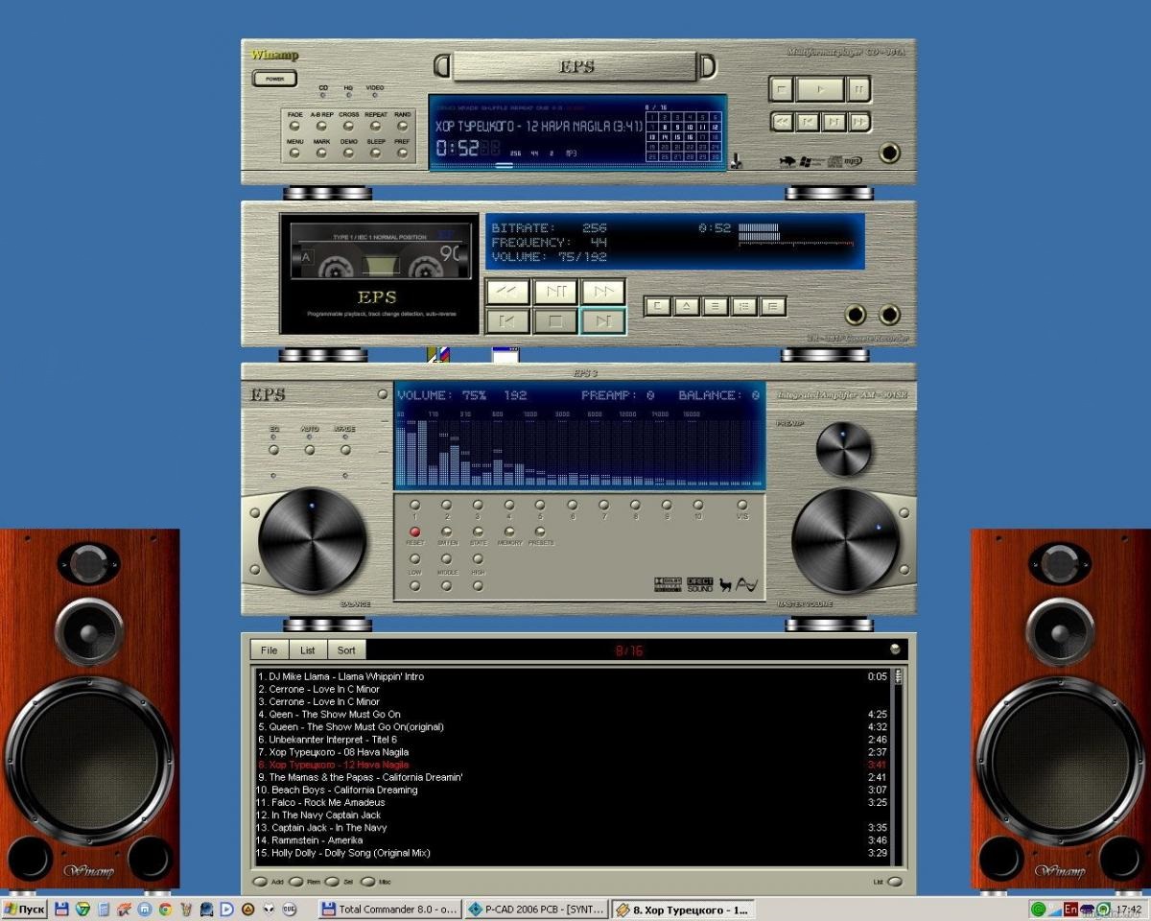1151x921 pixels.
Task: Switch to Total Commander in taskbar
Action: [389, 909]
